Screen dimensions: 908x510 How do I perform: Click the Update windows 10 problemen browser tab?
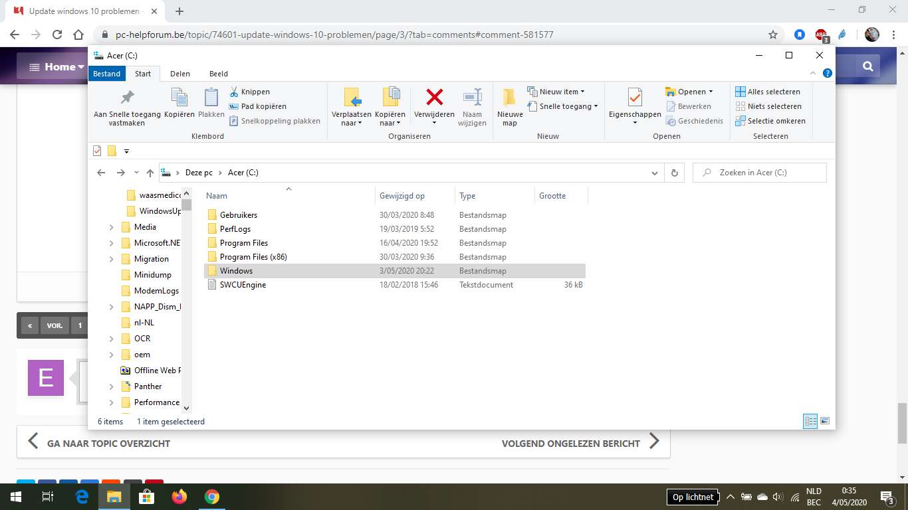point(85,11)
